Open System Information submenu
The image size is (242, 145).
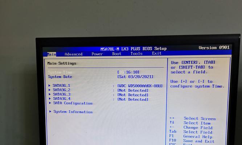(73, 112)
